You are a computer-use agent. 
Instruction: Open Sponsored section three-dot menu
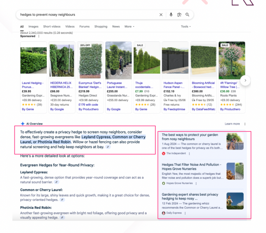click(x=39, y=36)
